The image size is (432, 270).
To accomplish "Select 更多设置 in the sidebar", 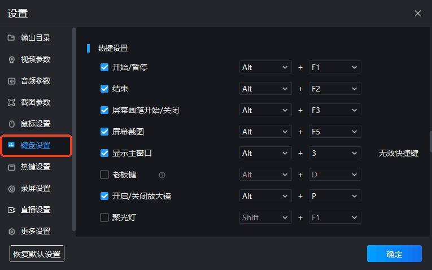I will point(36,231).
